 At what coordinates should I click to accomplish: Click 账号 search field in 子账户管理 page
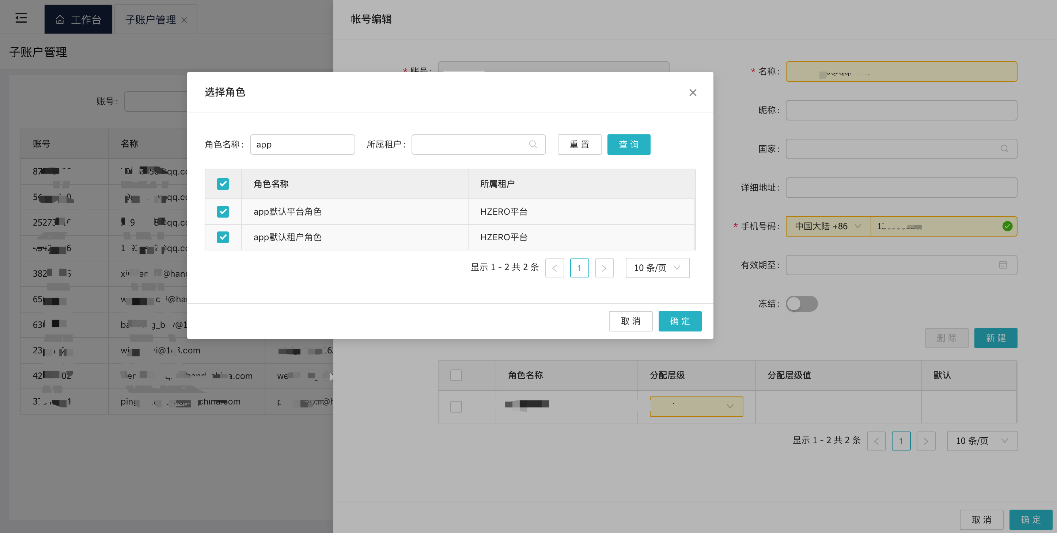point(156,101)
